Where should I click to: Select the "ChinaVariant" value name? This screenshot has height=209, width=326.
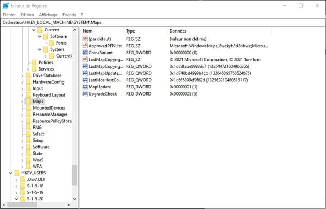coord(101,53)
